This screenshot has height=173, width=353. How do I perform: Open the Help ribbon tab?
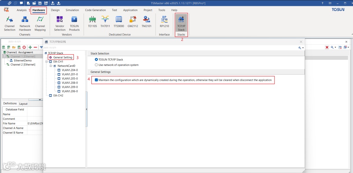point(174,10)
